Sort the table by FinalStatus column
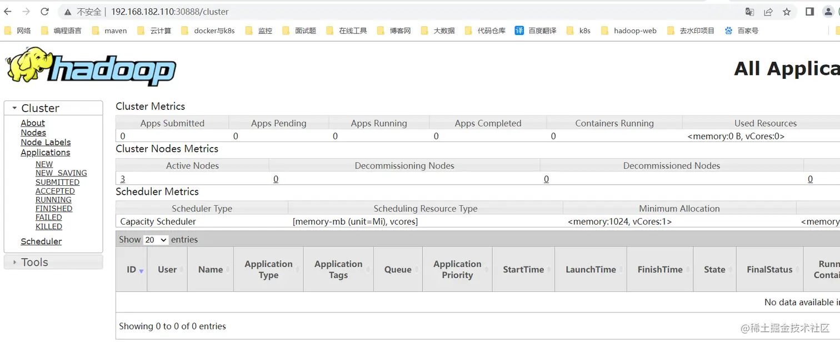The height and width of the screenshot is (344, 840). tap(769, 270)
